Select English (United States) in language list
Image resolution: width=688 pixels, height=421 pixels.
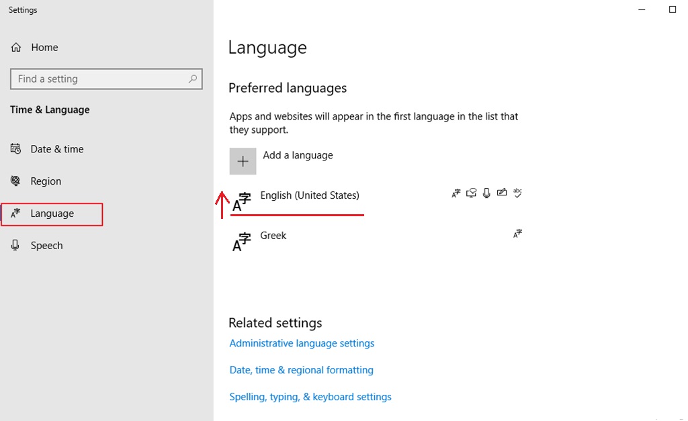(310, 195)
